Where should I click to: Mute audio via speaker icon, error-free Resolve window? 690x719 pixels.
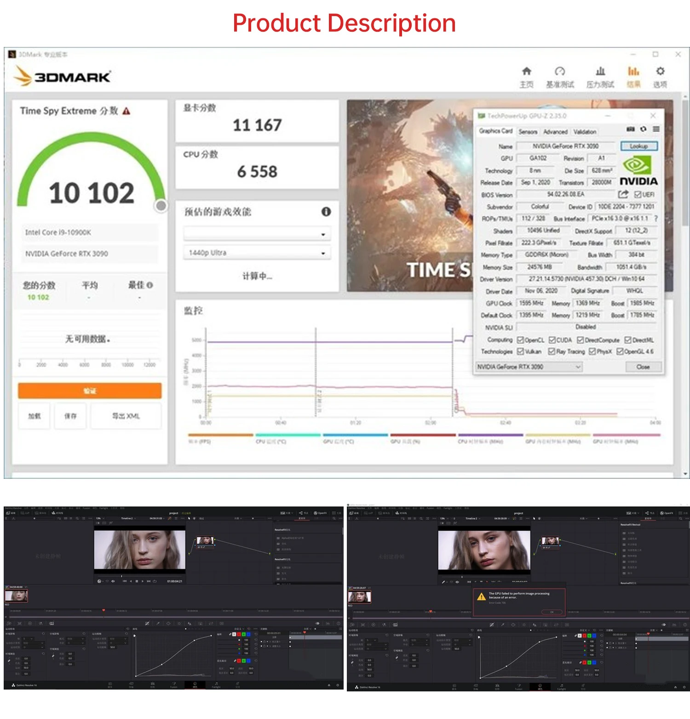113,581
